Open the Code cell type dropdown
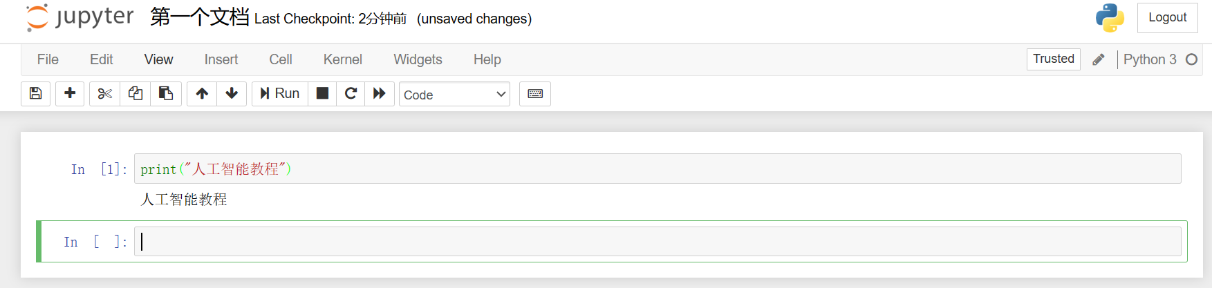Image resolution: width=1212 pixels, height=288 pixels. 454,95
